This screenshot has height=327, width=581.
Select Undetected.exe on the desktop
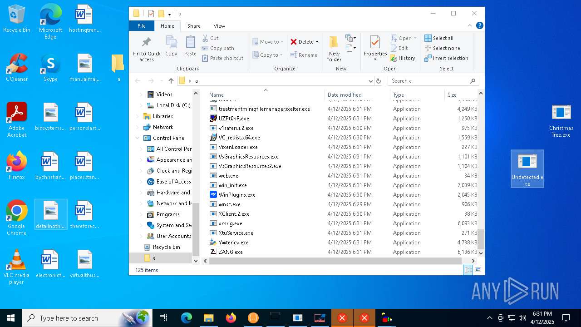tap(527, 169)
